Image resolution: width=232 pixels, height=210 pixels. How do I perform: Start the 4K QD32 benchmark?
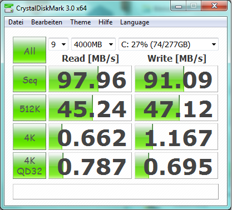29,166
